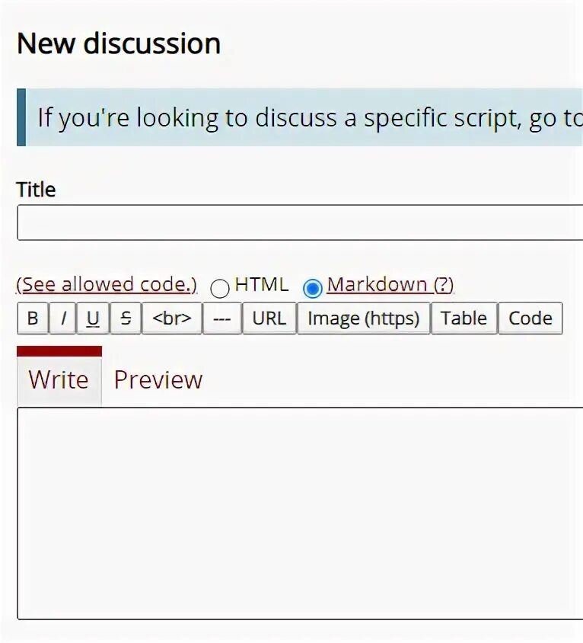Apply italic using the I button
Screen dimensions: 583x643
pos(62,318)
